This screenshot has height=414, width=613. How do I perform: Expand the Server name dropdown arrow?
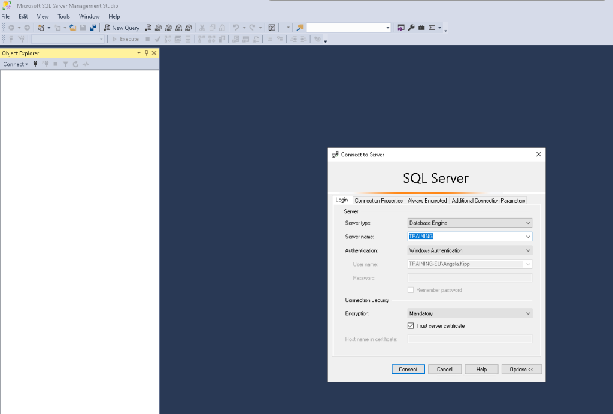pyautogui.click(x=528, y=237)
